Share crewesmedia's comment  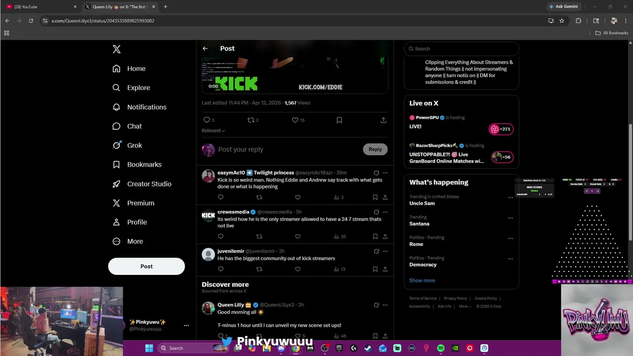pyautogui.click(x=385, y=236)
